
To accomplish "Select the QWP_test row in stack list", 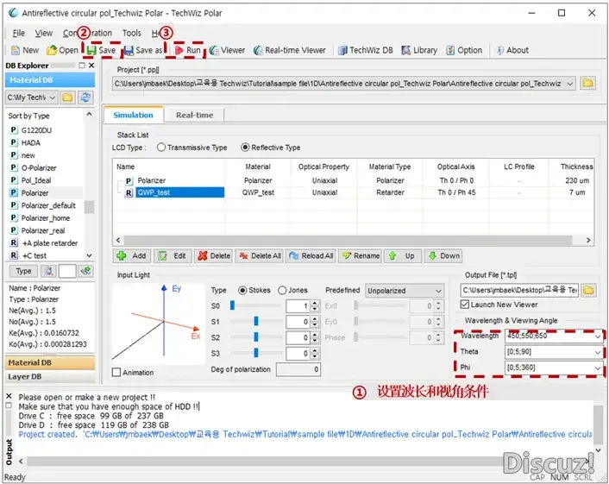I will coord(353,192).
